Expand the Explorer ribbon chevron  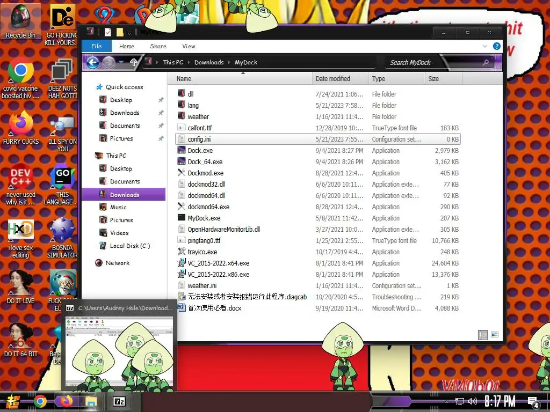coord(485,46)
